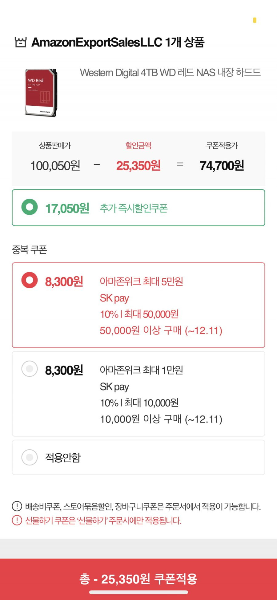Tap the home indicator bar at bottom

point(138,592)
